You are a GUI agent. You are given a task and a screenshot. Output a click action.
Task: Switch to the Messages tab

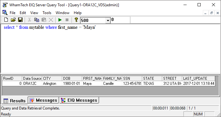tap(43, 100)
